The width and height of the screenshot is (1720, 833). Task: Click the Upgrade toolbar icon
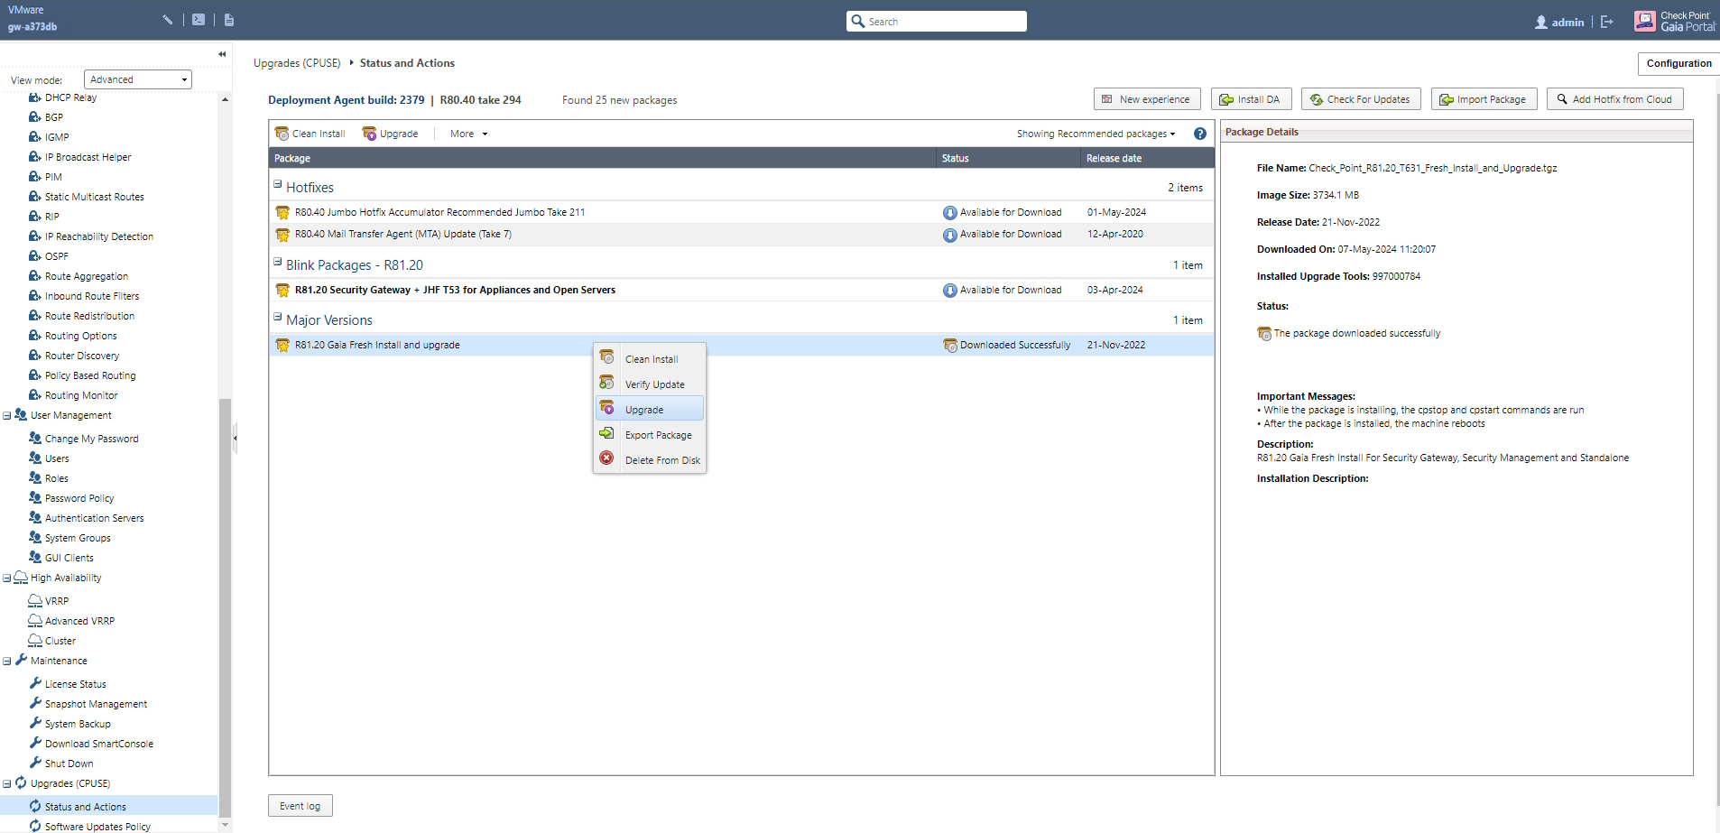tap(370, 134)
